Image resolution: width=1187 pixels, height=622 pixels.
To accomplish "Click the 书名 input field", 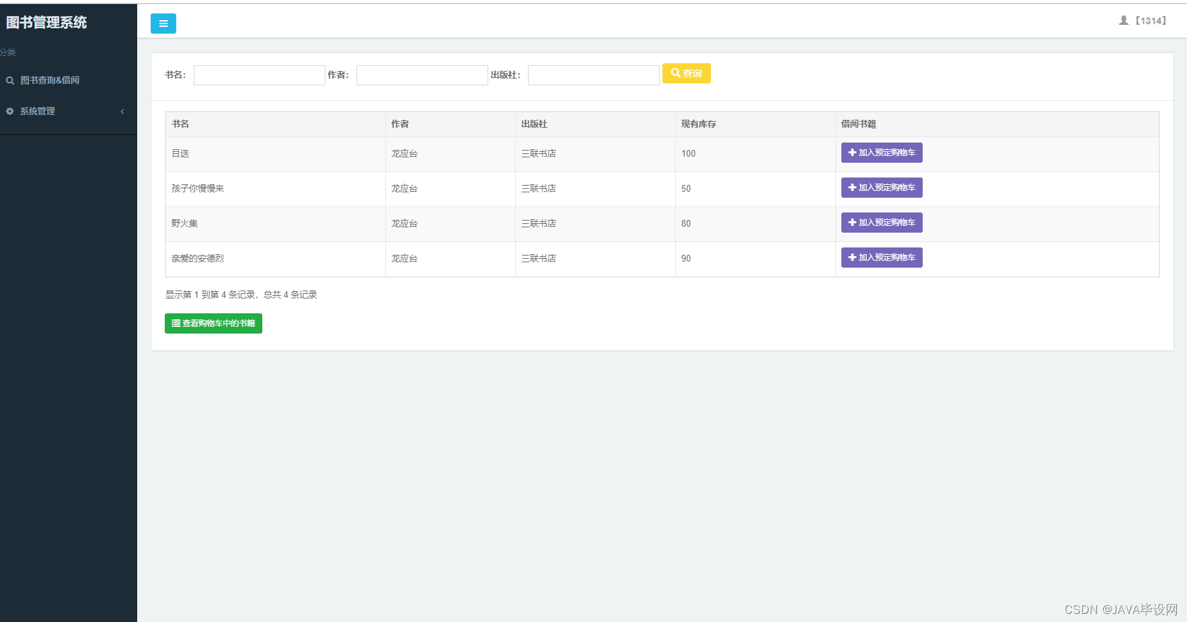I will 259,75.
